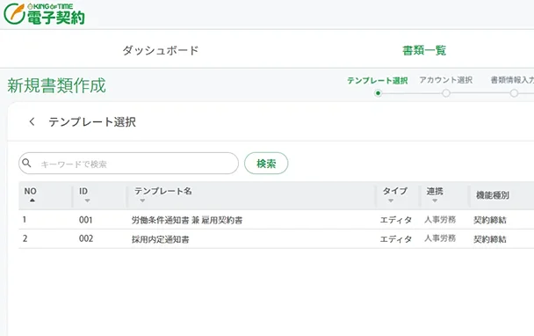Viewport: 534px width, 336px height.
Task: Click エディタ in the 001 row
Action: 396,220
